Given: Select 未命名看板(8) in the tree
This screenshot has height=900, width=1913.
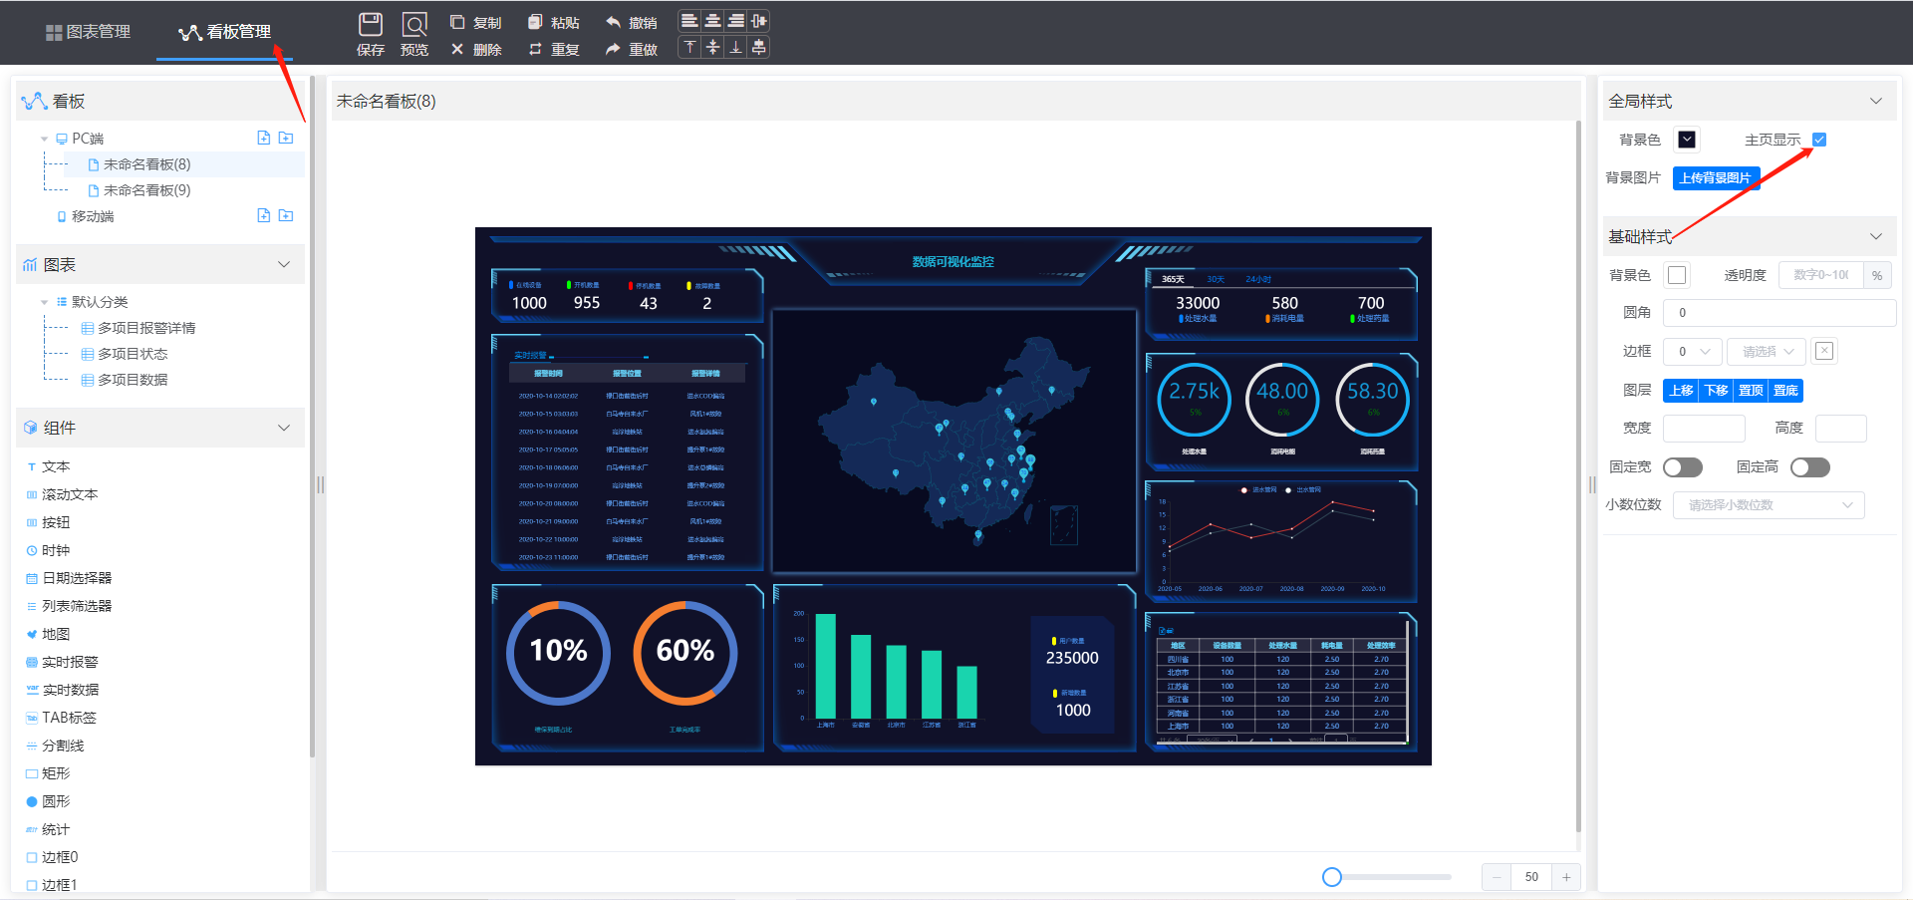Looking at the screenshot, I should 146,164.
